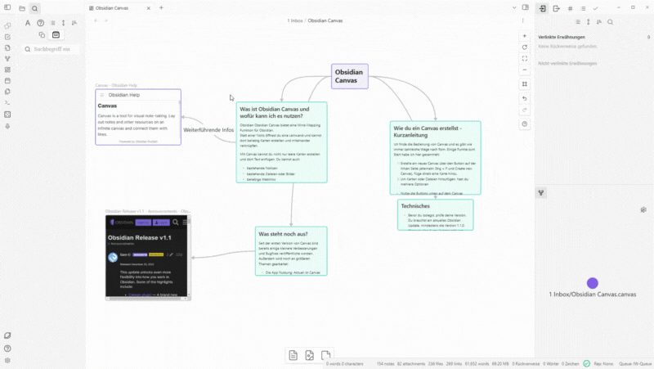Viewport: 654px width, 369px height.
Task: Select the 'Obsidian Canvas' title card
Action: pos(350,76)
